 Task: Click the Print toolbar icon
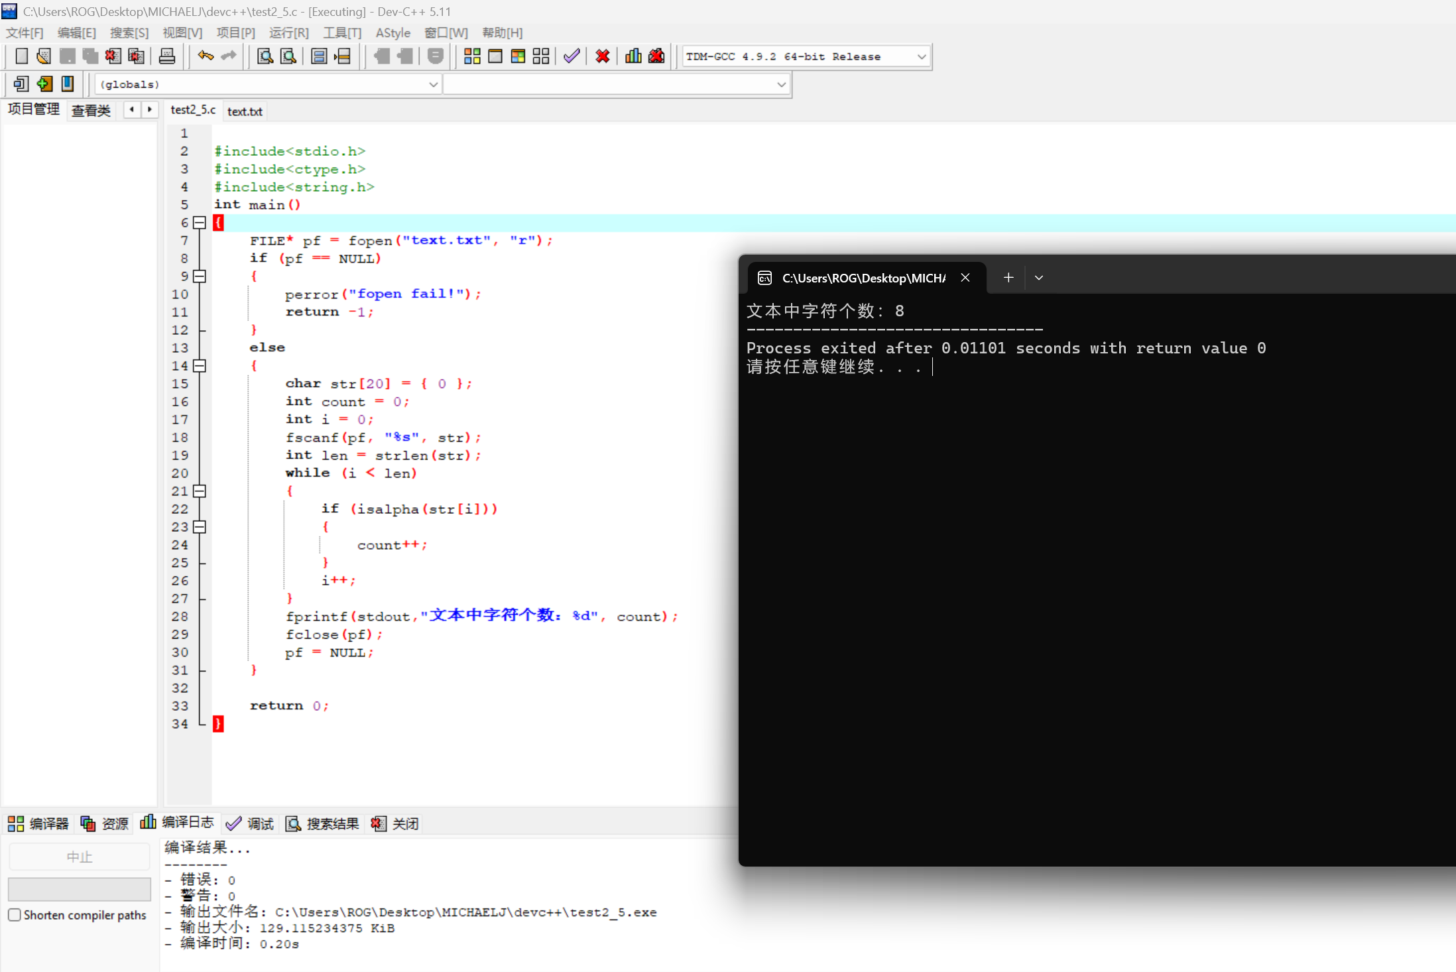[167, 56]
